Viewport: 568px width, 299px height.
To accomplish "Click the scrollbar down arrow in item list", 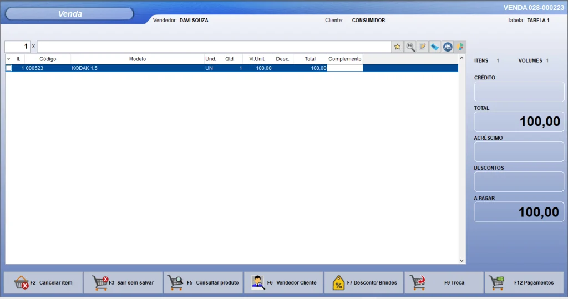I will tap(462, 260).
